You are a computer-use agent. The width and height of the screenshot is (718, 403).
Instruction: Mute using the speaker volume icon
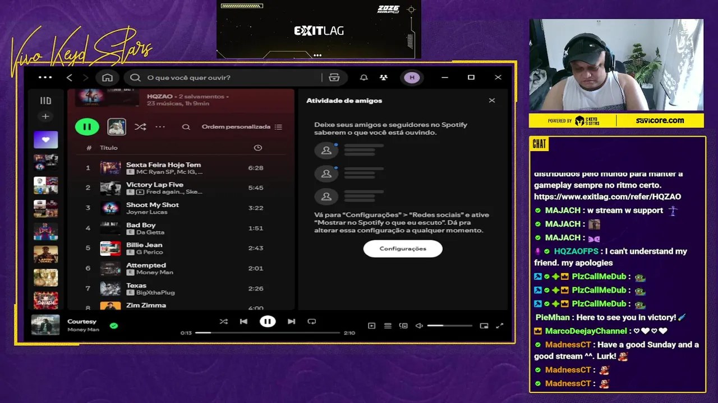(419, 326)
